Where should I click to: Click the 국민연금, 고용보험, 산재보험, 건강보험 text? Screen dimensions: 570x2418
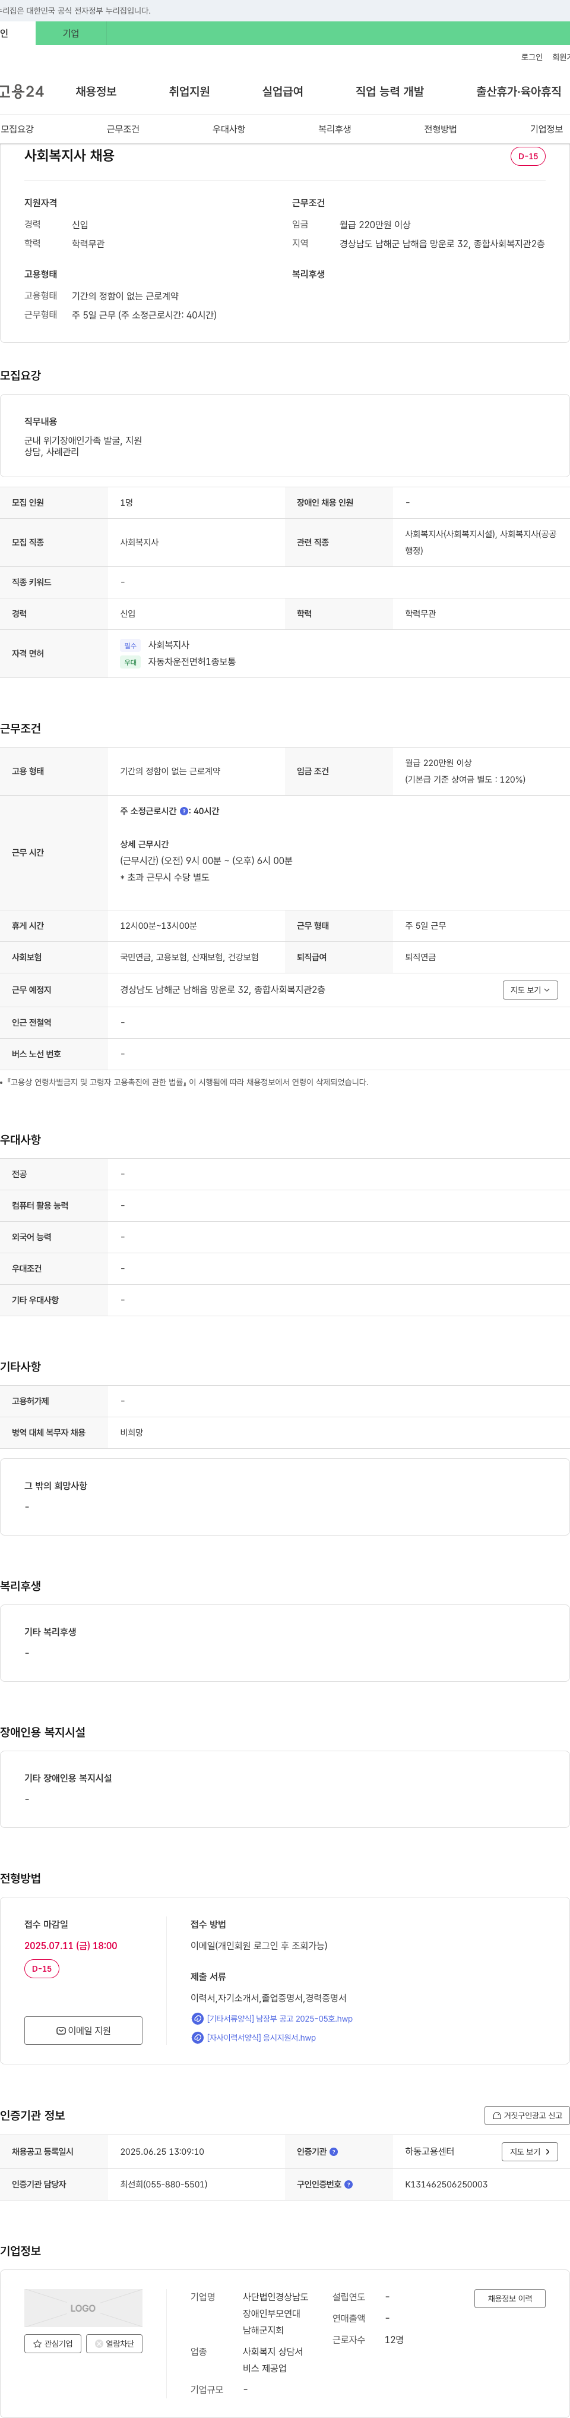pyautogui.click(x=189, y=957)
